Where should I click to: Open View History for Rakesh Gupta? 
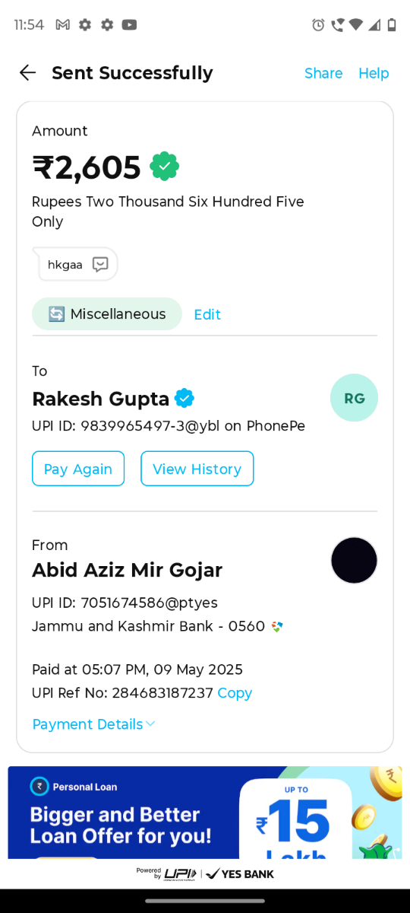[x=197, y=469]
